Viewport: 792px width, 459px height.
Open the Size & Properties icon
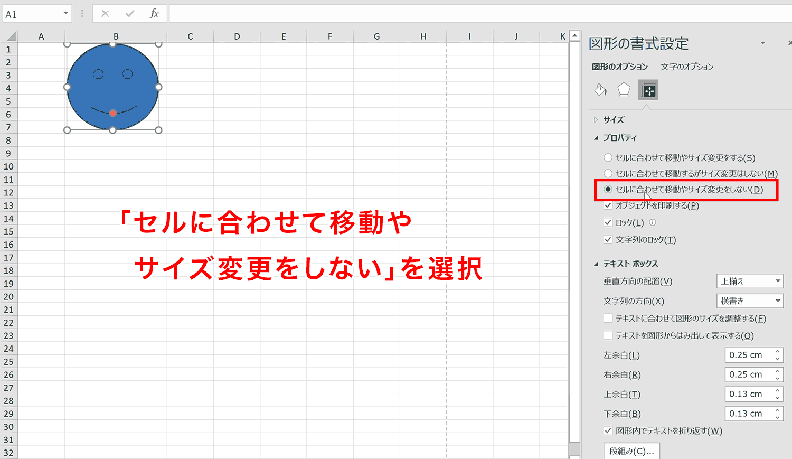coord(648,90)
